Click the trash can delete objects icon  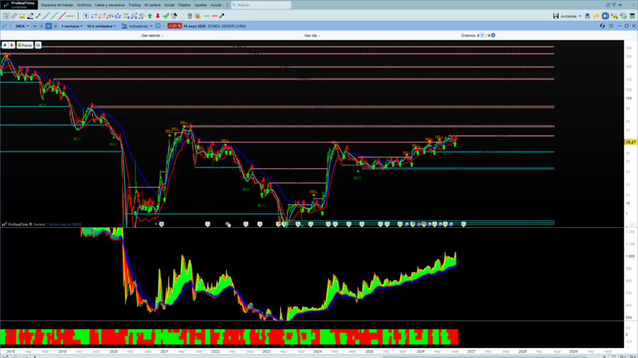pos(189,16)
